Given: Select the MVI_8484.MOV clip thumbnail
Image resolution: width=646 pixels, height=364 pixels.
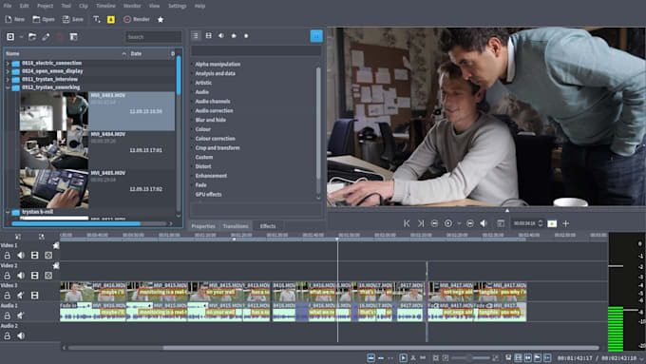Looking at the screenshot, I should coord(54,150).
